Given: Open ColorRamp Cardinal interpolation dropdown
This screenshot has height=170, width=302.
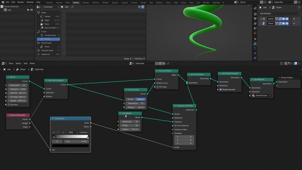Looking at the screenshot, I should click(84, 132).
